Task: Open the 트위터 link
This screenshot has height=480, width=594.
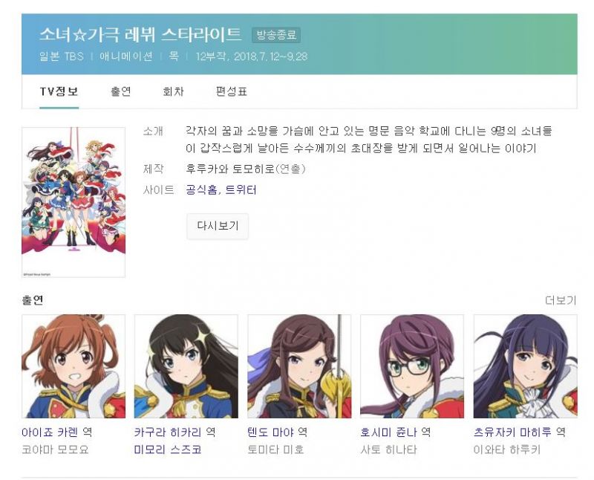Action: pos(241,189)
